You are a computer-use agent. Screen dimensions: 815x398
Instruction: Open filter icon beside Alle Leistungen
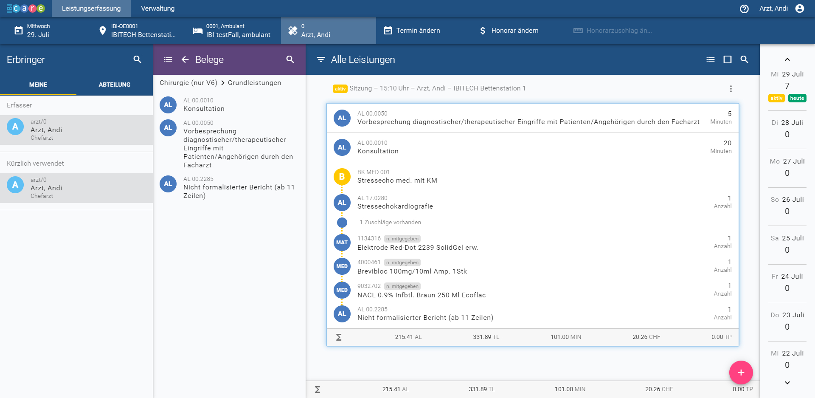click(x=321, y=59)
